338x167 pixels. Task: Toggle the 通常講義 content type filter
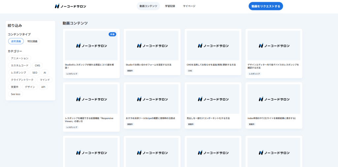(x=16, y=41)
